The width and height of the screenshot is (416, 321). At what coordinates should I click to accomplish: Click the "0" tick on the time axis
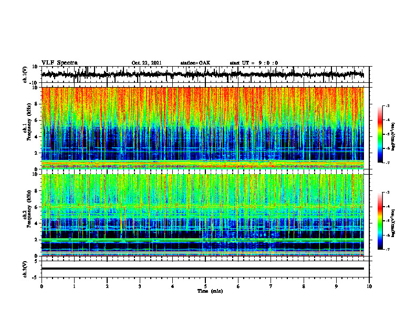[x=41, y=286]
